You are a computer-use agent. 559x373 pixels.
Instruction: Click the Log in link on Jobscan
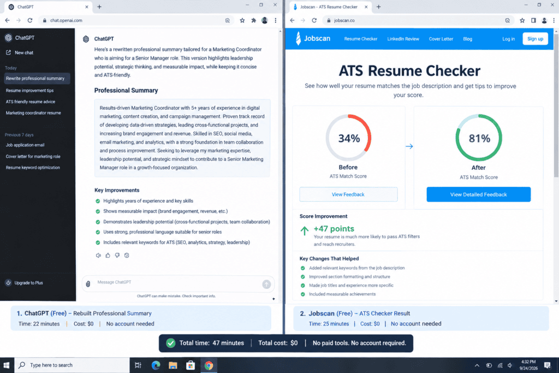tap(508, 39)
